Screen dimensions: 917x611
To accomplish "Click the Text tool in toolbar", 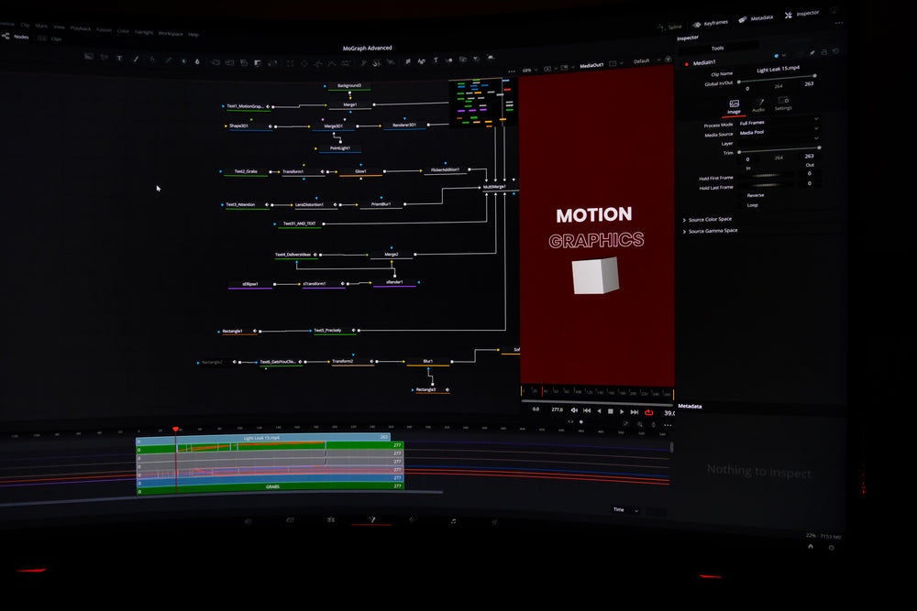I will (118, 59).
